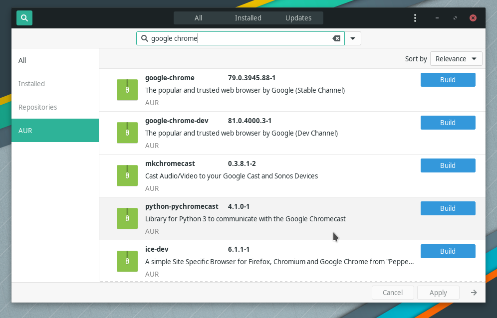Click version 79.0.3945.88-1 text
Screen dimensions: 497x318
pyautogui.click(x=251, y=78)
